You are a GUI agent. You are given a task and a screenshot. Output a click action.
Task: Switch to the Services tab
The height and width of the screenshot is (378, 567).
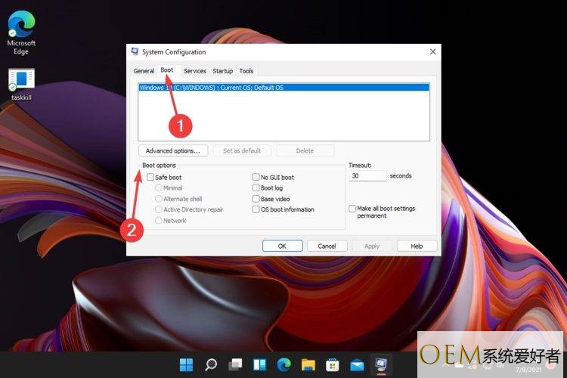click(x=194, y=71)
